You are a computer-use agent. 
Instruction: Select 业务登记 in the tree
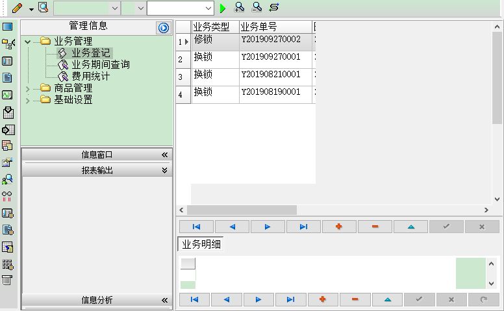(91, 53)
